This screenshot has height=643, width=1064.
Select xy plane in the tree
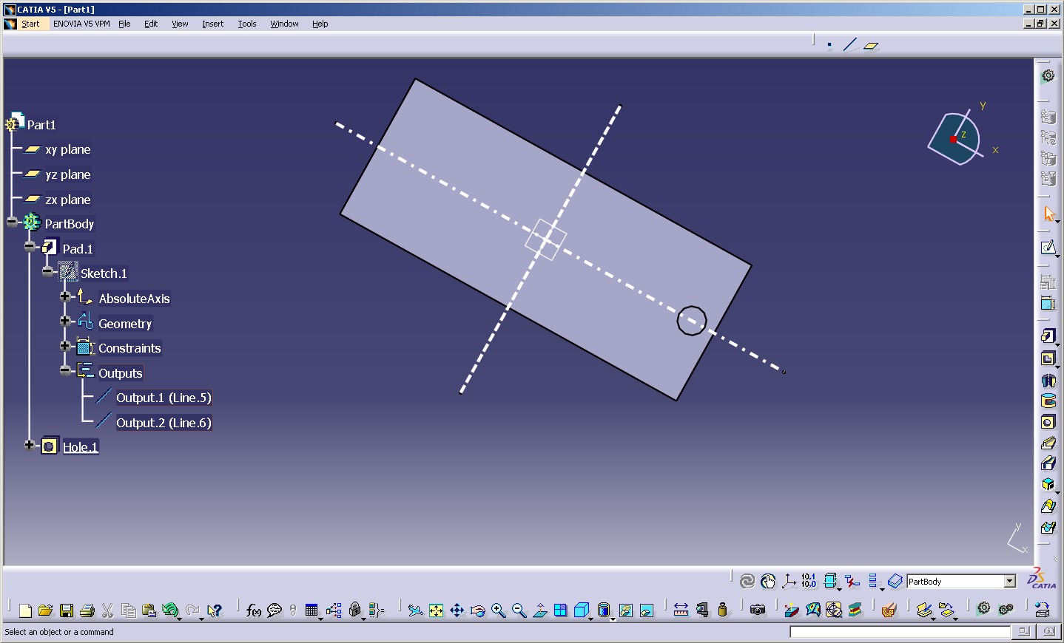pos(67,149)
